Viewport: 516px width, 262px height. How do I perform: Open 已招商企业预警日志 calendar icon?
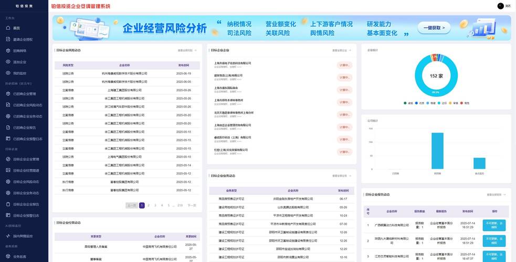(x=8, y=138)
